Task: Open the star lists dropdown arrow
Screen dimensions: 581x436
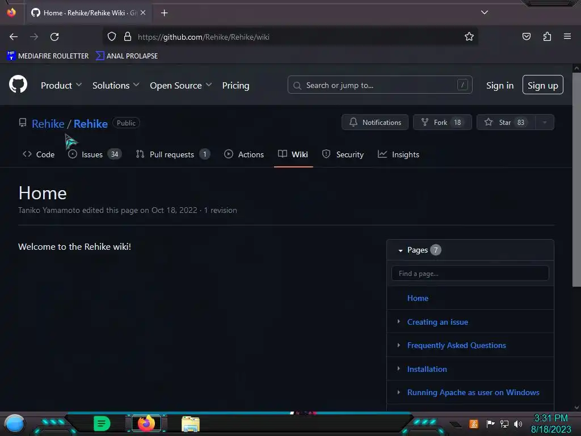Action: tap(545, 123)
